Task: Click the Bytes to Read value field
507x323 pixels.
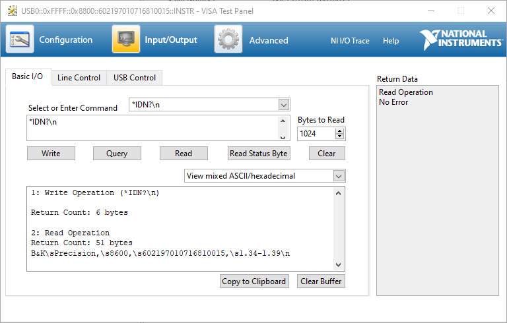Action: tap(316, 134)
